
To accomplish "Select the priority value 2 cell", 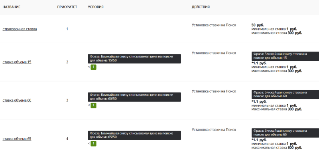I will (67, 62).
